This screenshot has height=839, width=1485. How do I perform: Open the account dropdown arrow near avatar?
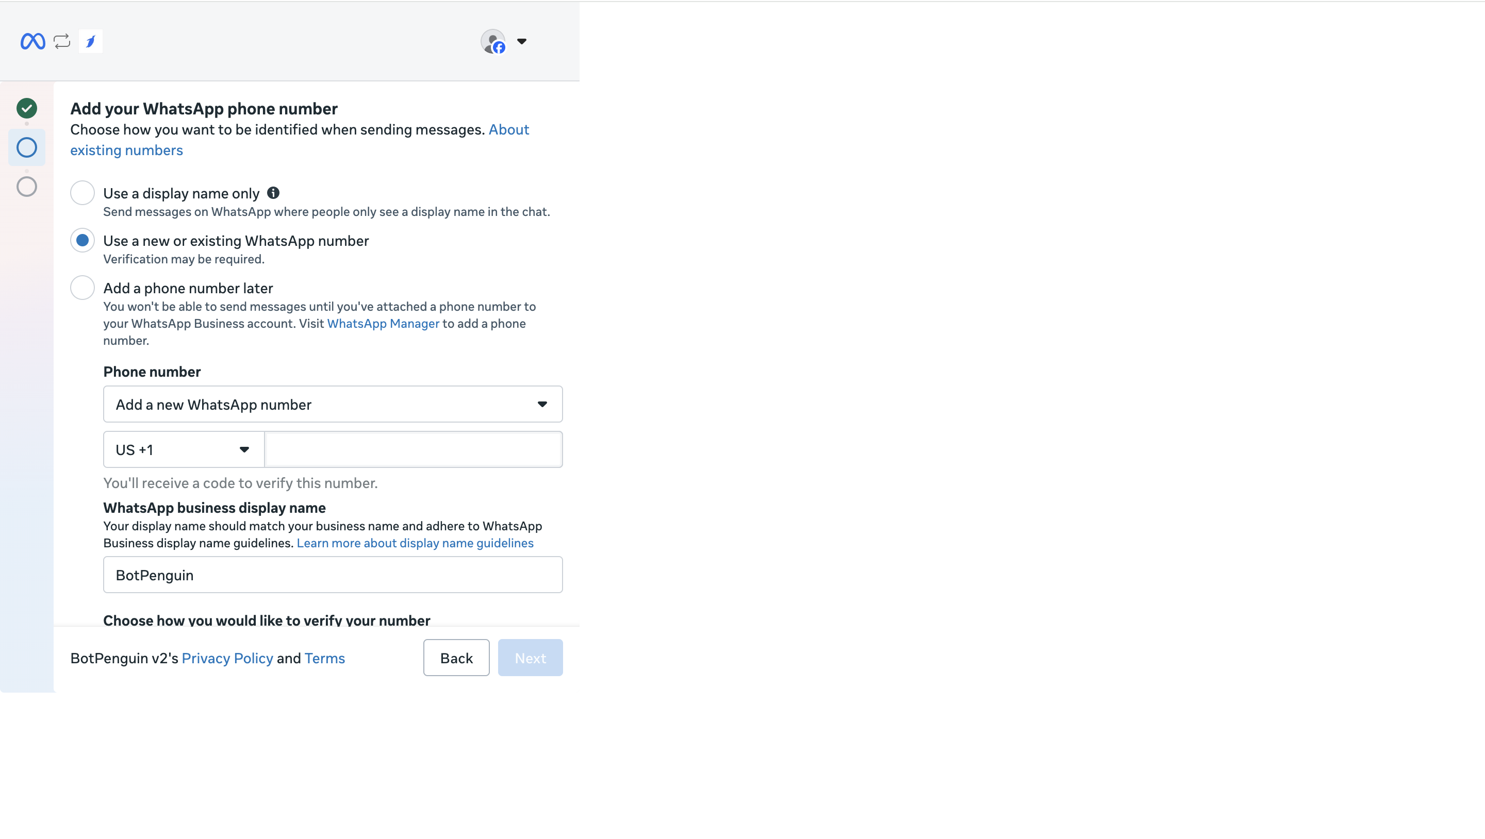tap(522, 42)
